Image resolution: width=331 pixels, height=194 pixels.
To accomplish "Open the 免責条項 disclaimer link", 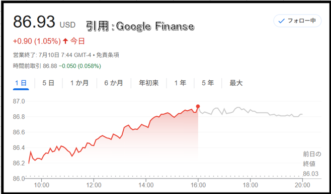I will tap(108, 55).
